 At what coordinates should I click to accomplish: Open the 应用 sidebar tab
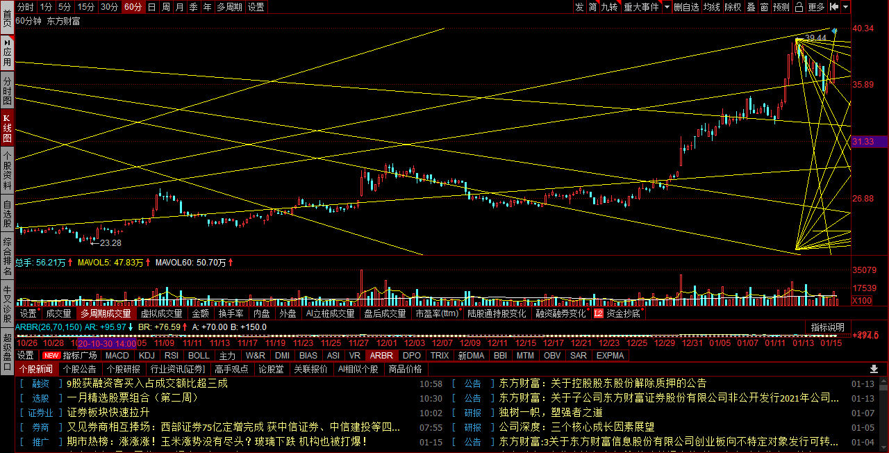click(x=7, y=52)
